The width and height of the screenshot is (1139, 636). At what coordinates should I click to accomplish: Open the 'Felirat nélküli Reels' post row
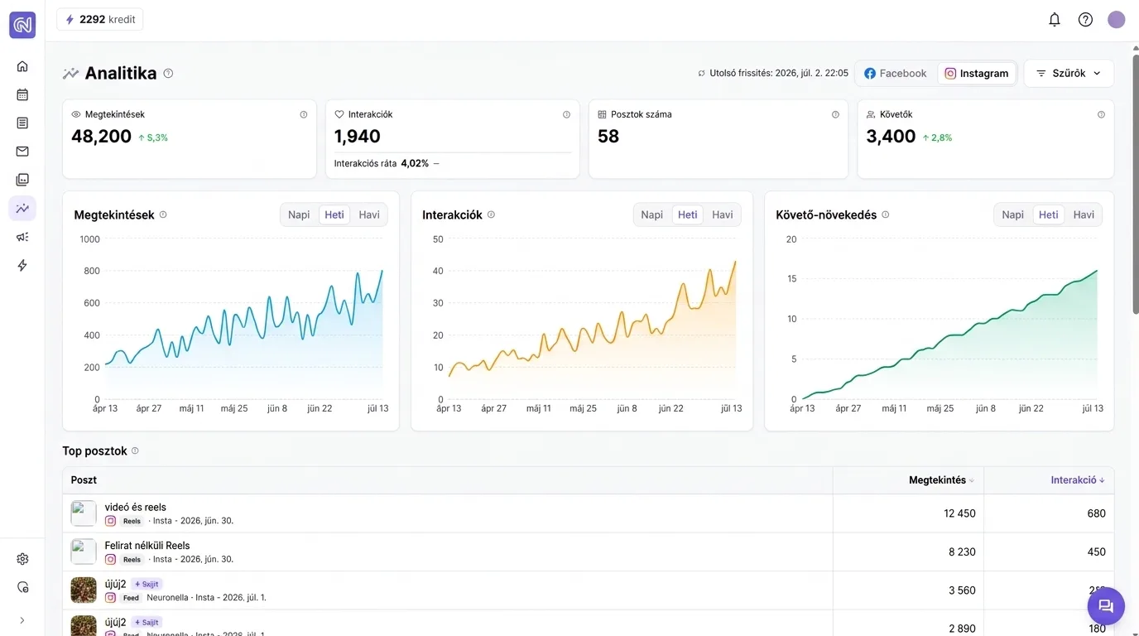click(x=588, y=552)
